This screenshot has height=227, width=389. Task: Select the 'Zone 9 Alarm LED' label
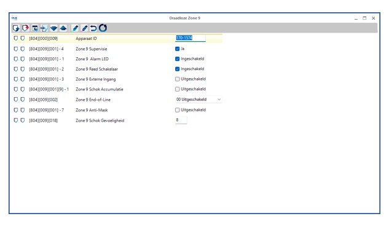coord(92,59)
